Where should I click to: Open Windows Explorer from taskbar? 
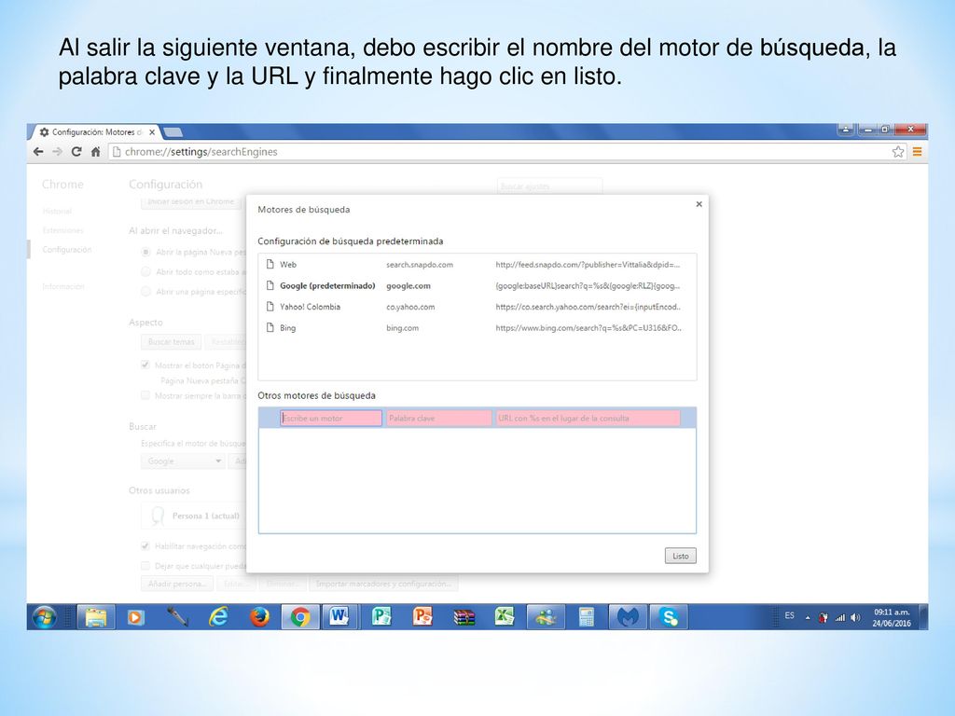96,617
